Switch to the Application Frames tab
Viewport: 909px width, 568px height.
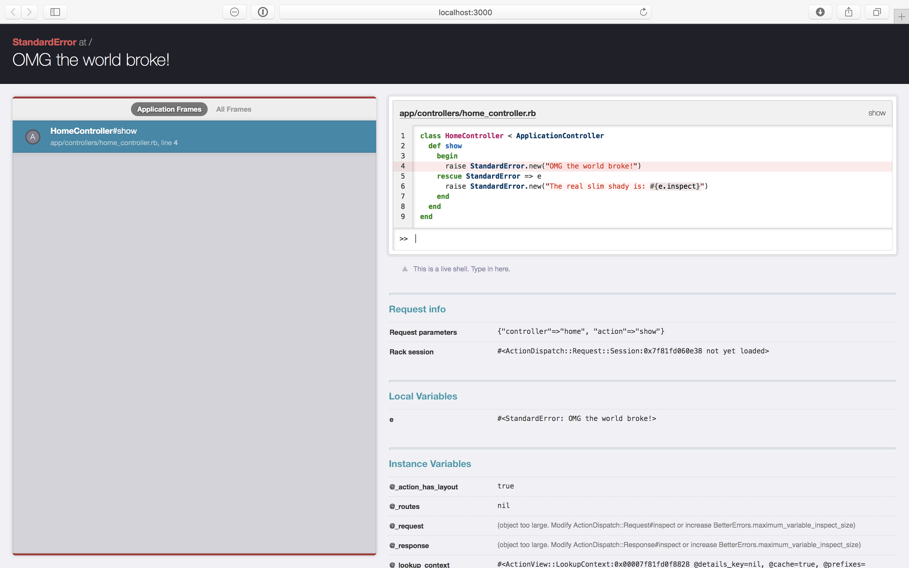coord(169,109)
